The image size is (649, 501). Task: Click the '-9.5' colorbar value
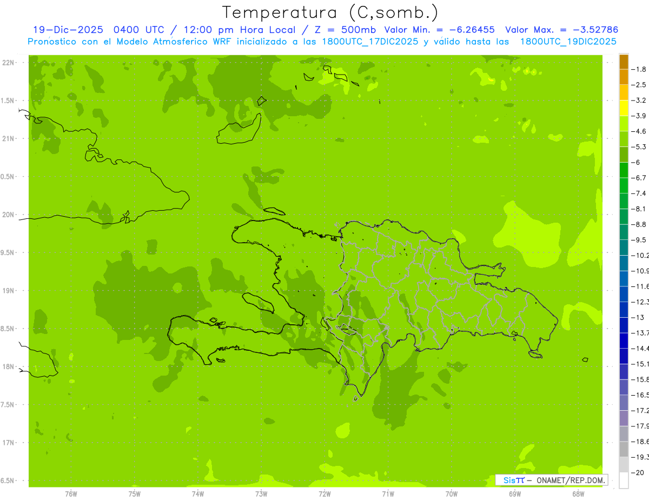click(x=639, y=240)
